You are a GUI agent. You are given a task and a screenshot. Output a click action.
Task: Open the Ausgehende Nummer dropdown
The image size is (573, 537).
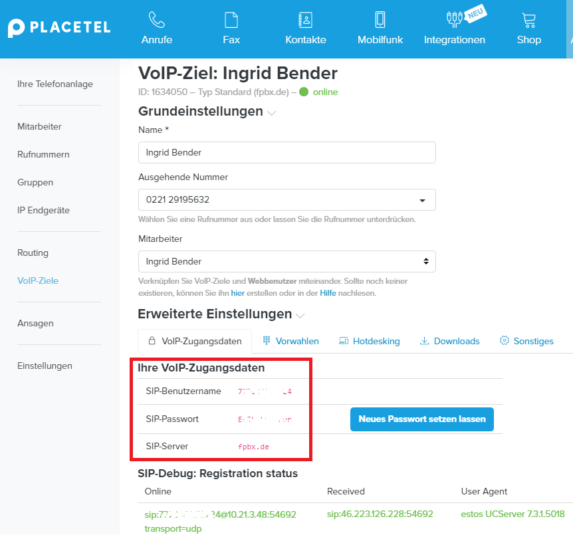(286, 199)
